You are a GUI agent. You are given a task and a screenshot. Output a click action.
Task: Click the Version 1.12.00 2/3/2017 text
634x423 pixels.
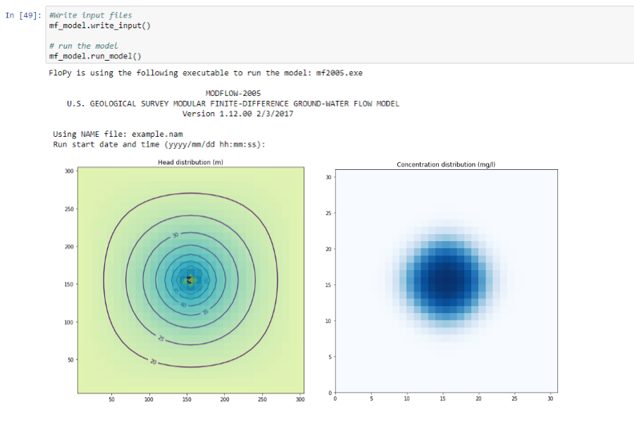(237, 113)
